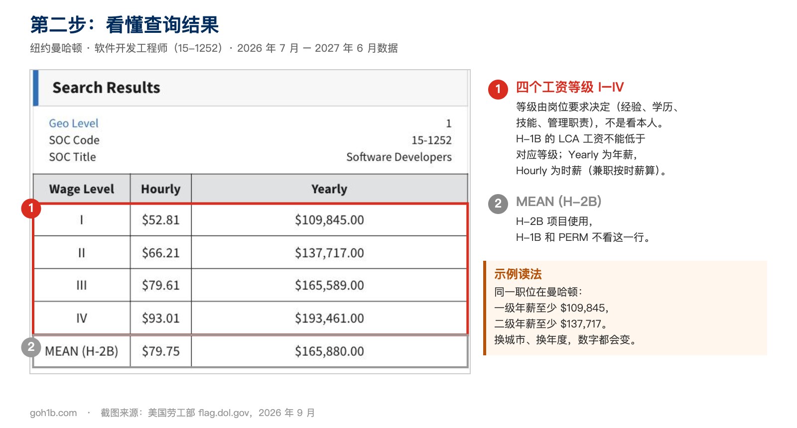Click wage level III cell

point(82,285)
